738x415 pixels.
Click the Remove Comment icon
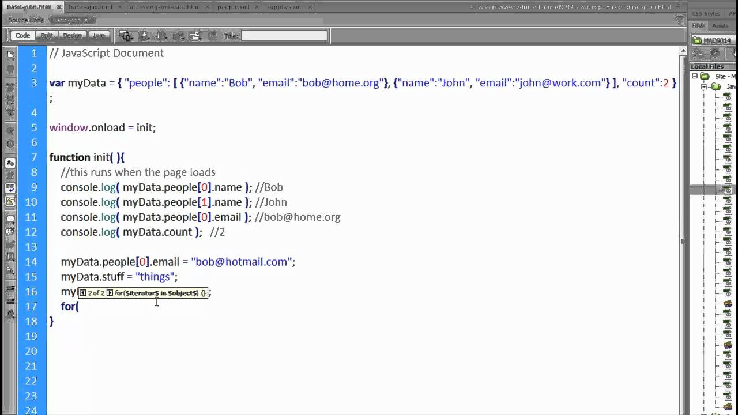[10, 232]
